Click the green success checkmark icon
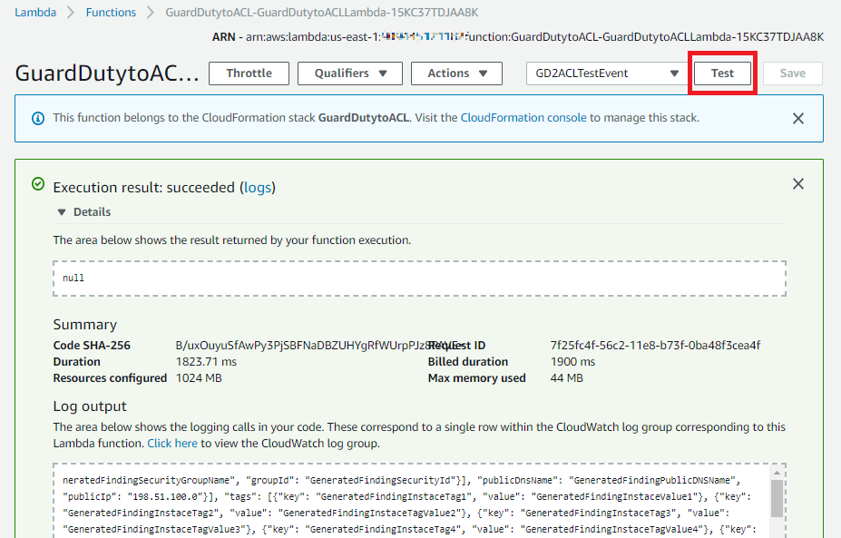 pos(38,184)
